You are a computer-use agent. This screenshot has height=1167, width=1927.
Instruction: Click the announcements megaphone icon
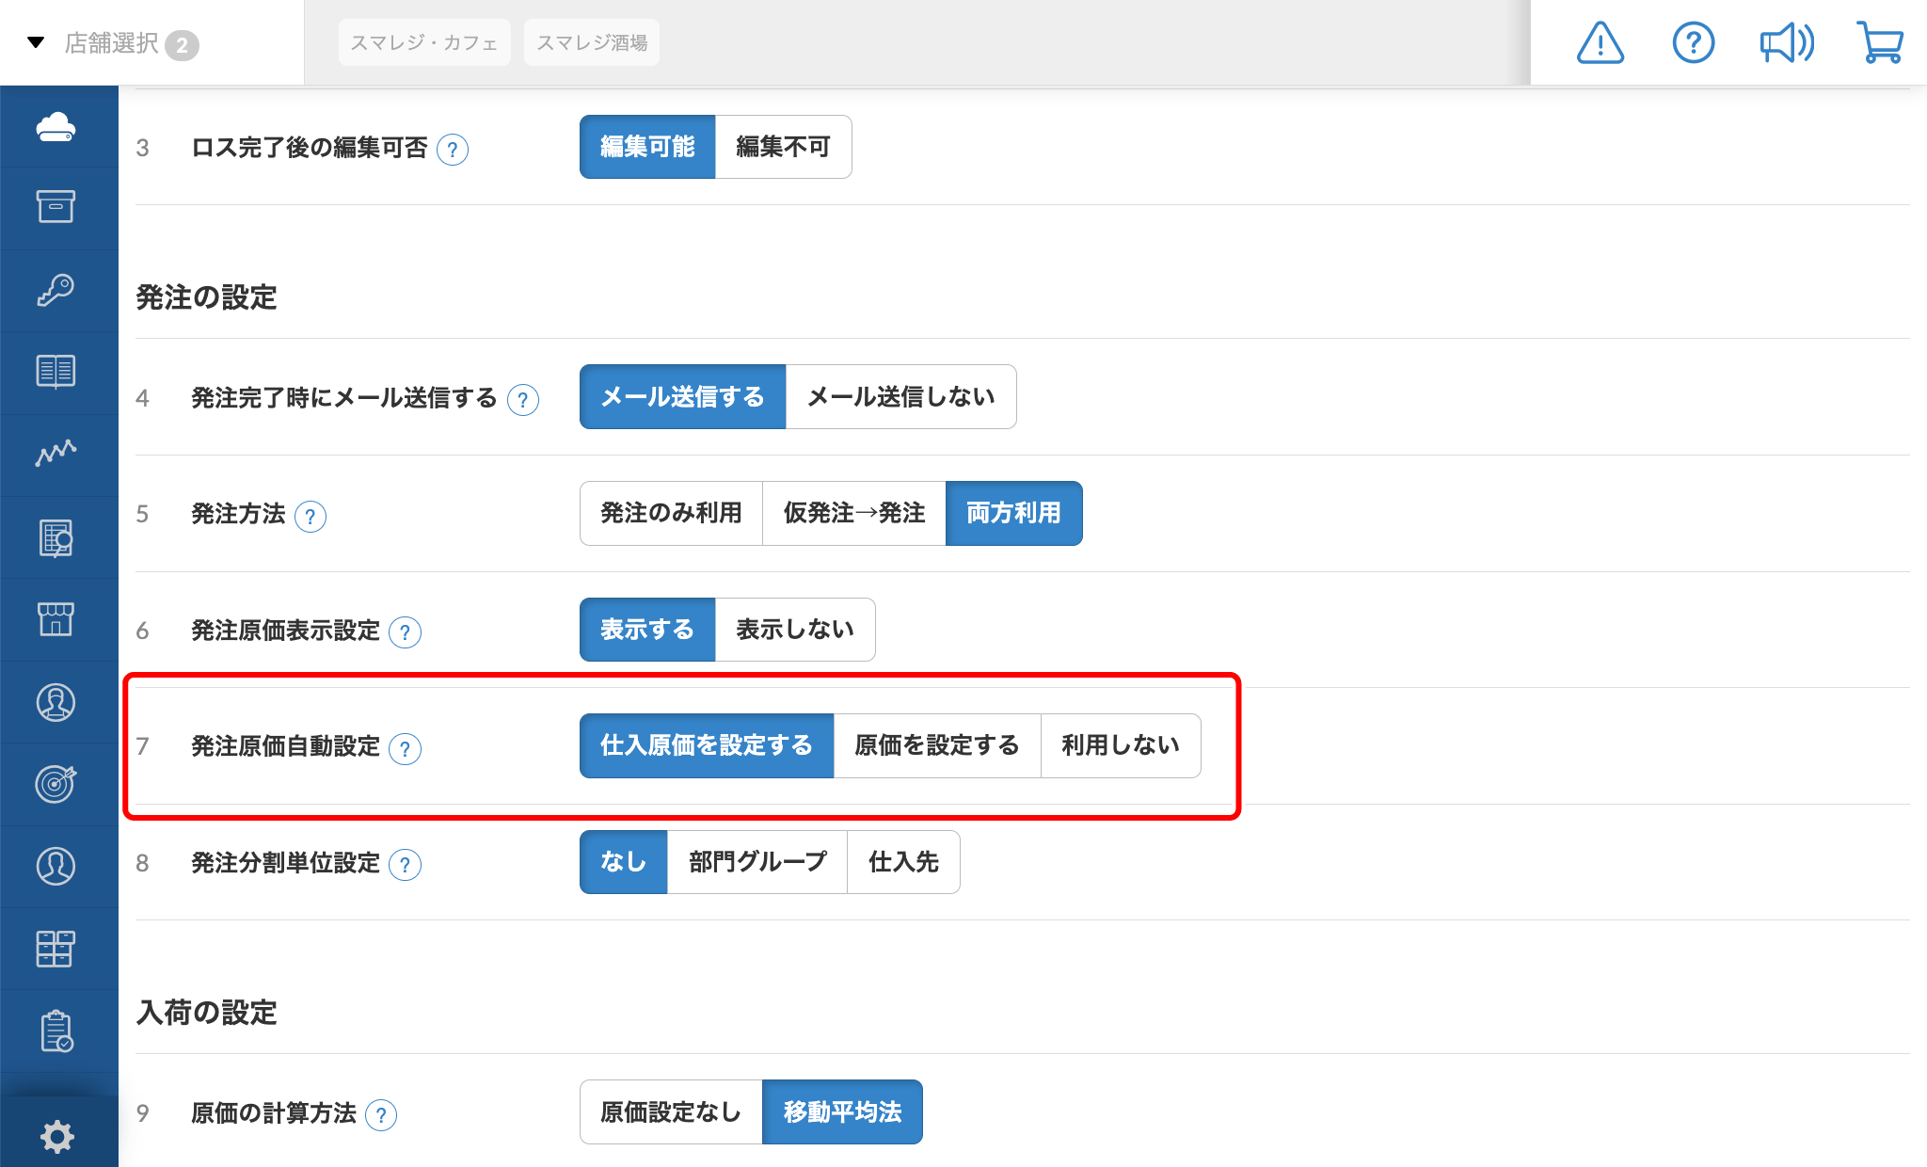1786,41
